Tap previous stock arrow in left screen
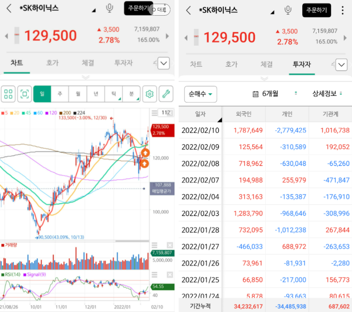The width and height of the screenshot is (352, 312). (7, 36)
